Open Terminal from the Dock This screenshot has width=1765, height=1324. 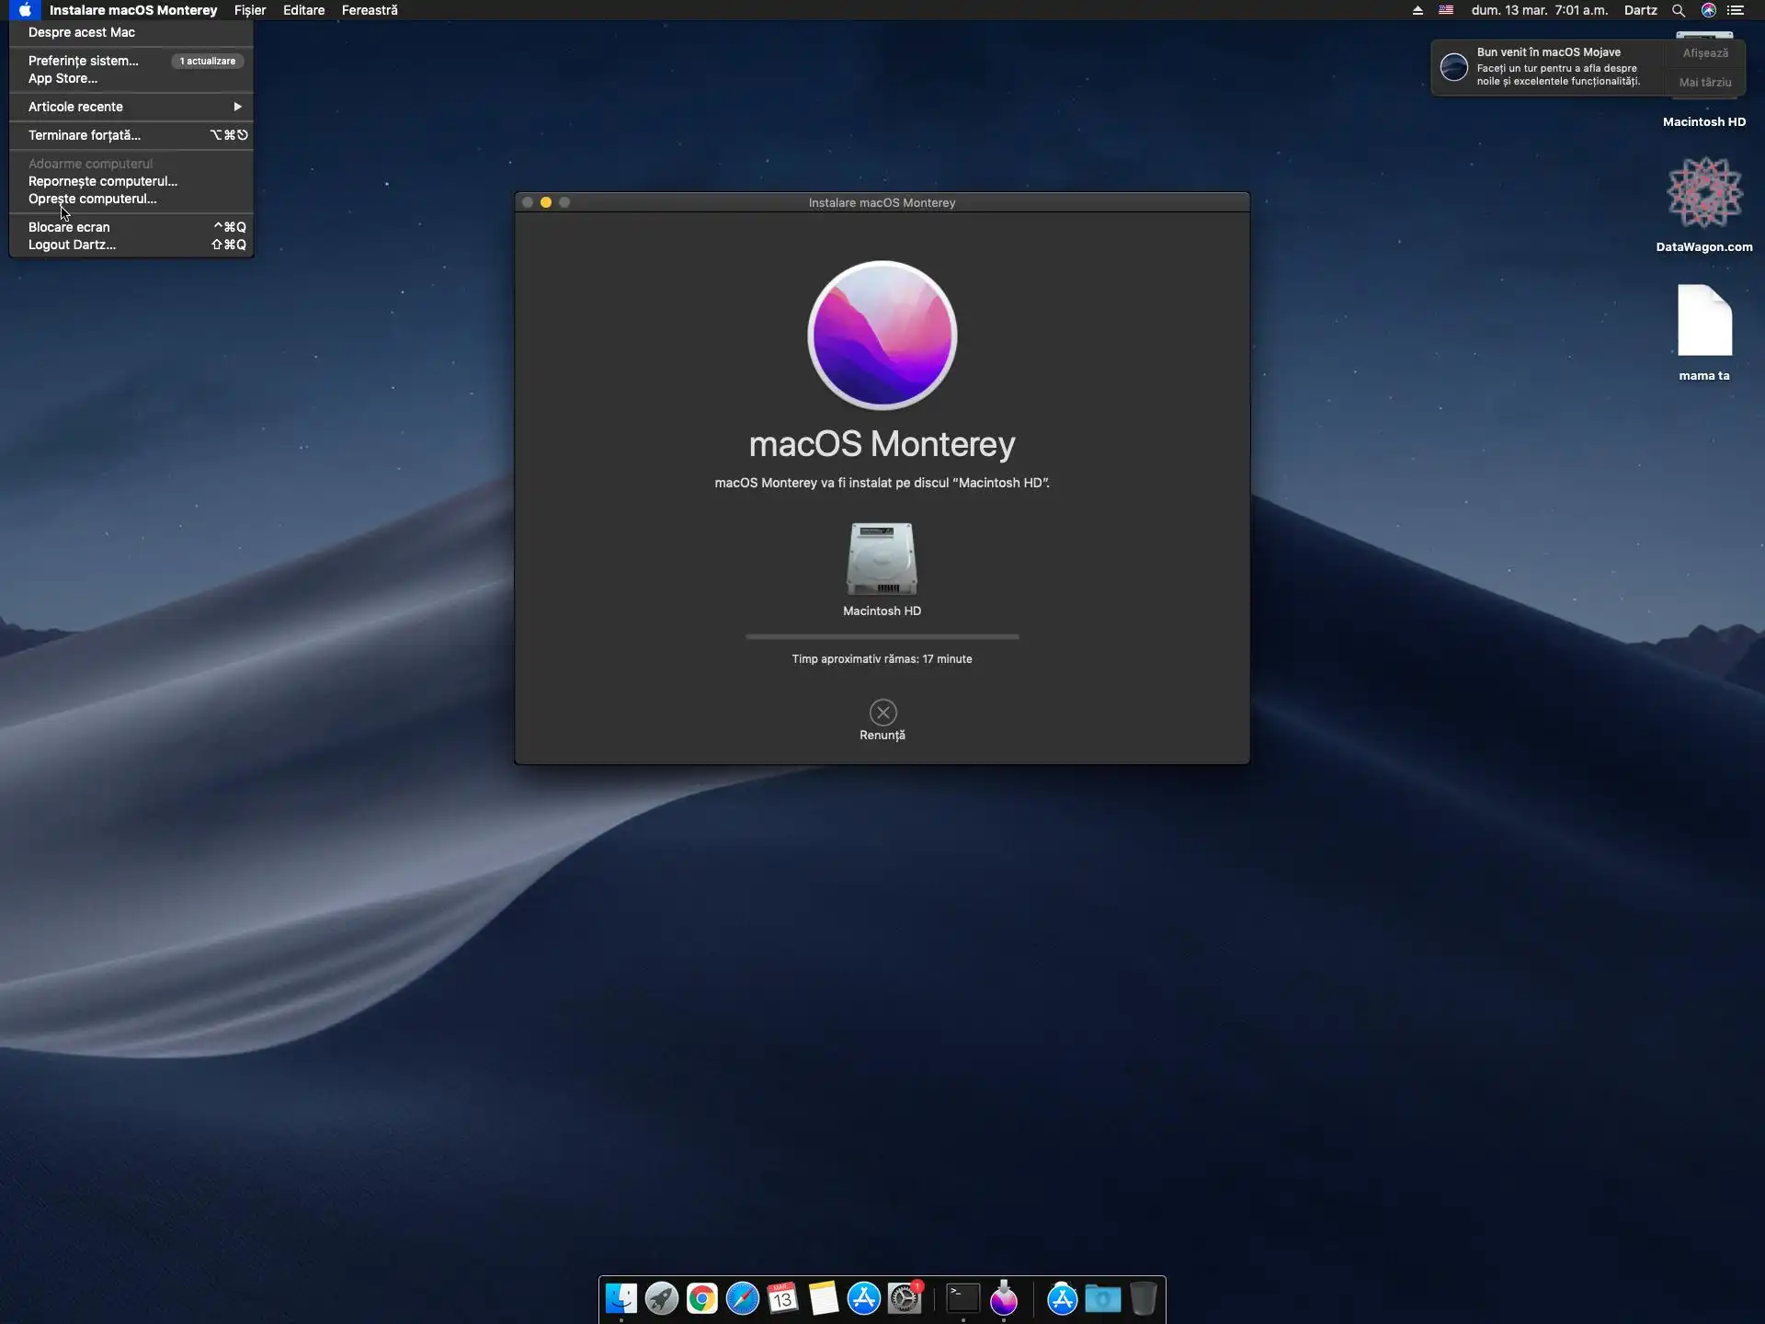pyautogui.click(x=962, y=1298)
